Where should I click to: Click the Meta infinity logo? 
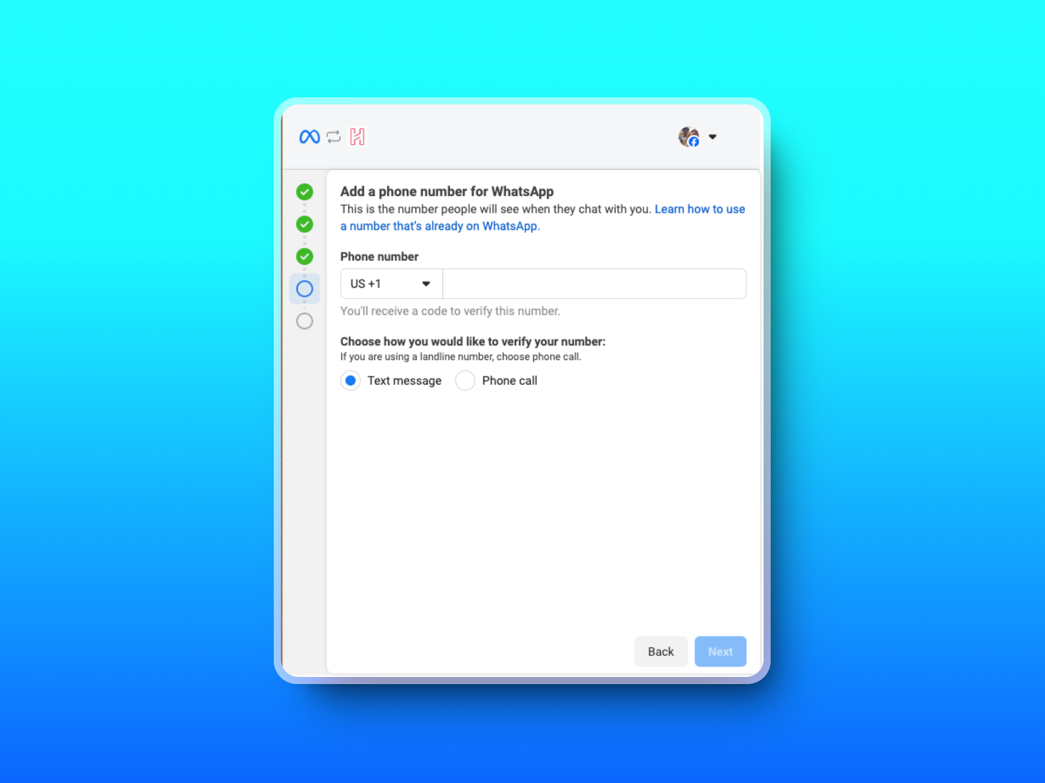pos(309,136)
